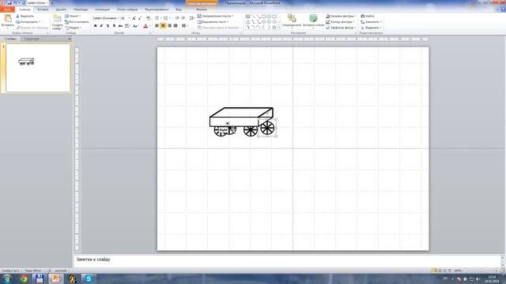Open the File (Файл) tab
Screen dimensions: 506x284
coord(7,9)
